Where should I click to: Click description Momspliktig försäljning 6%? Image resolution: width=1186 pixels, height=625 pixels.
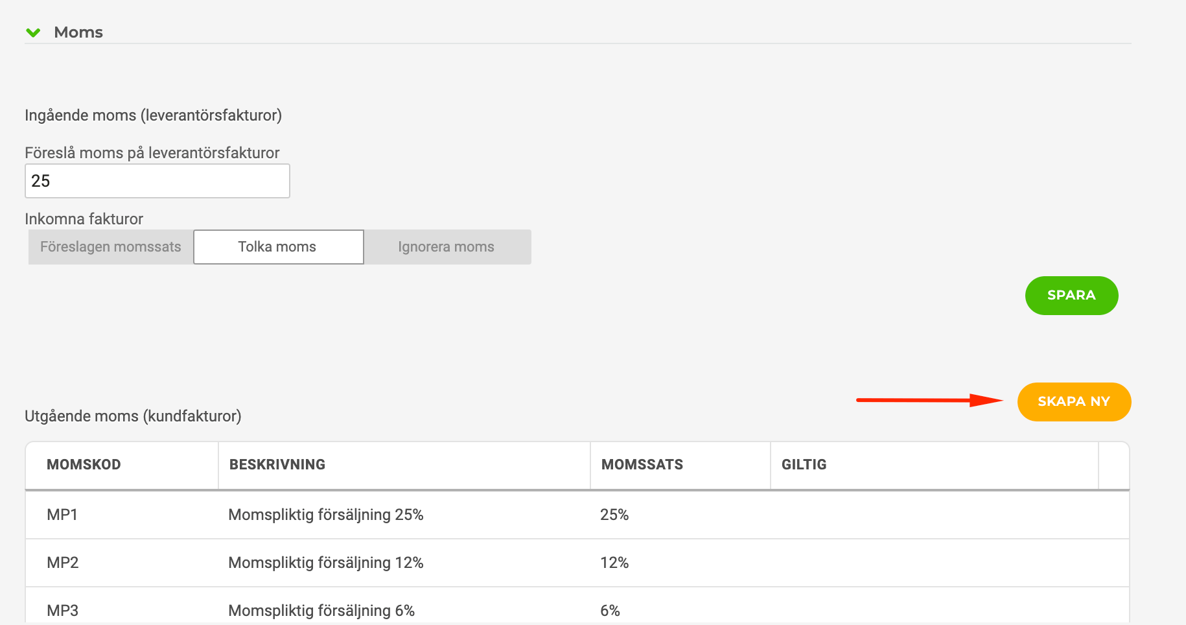[321, 611]
